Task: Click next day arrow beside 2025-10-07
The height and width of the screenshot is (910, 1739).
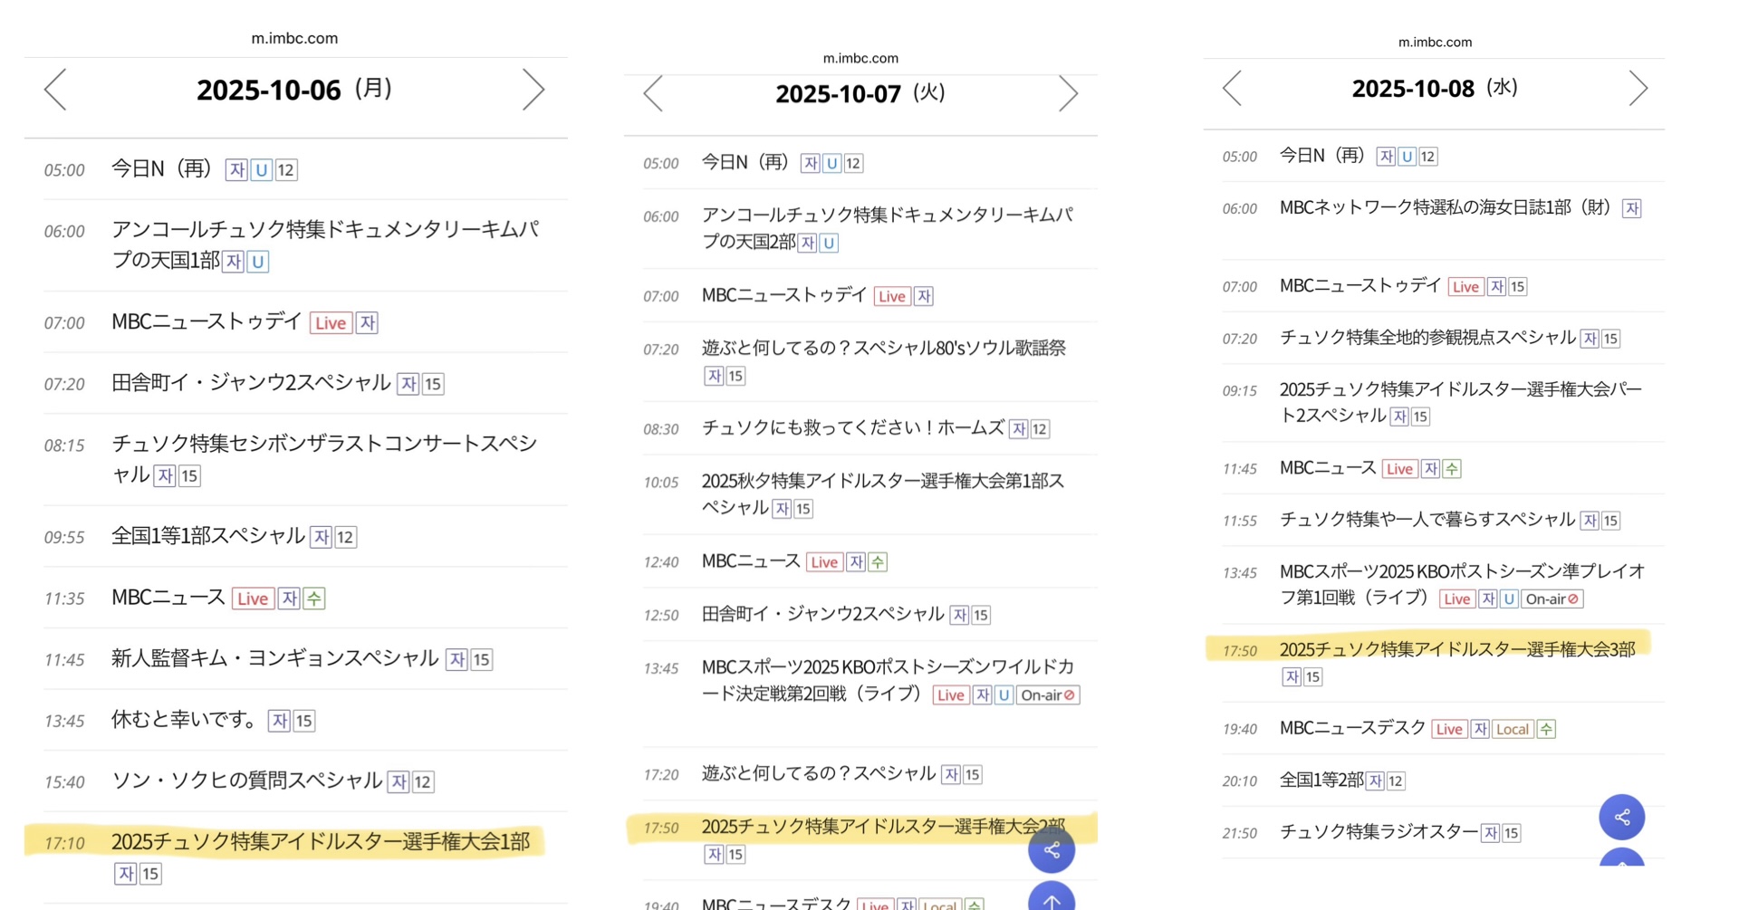Action: [1068, 93]
